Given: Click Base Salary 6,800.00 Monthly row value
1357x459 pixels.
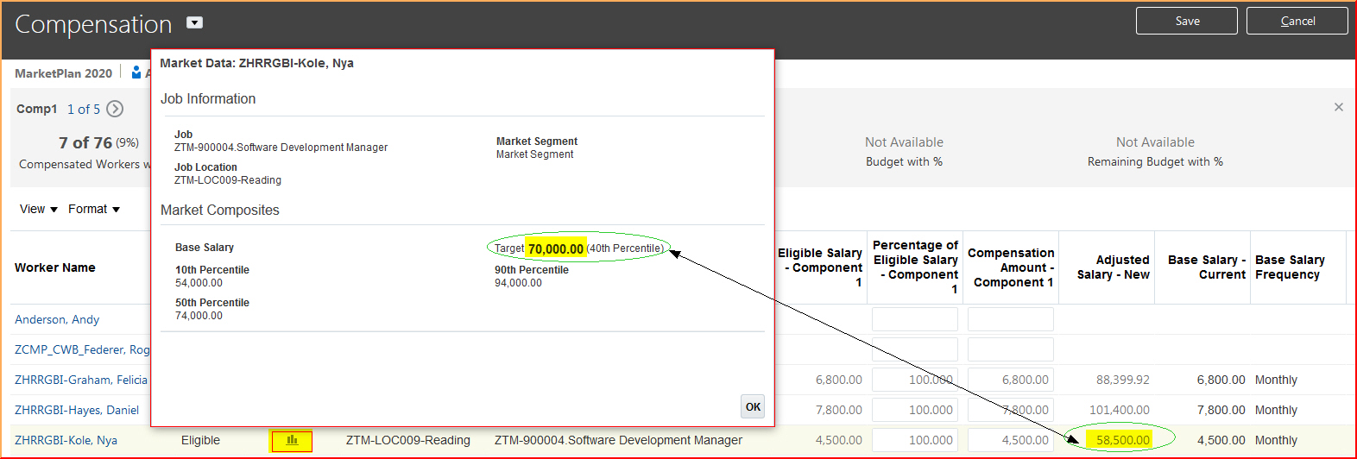Looking at the screenshot, I should (x=1221, y=380).
